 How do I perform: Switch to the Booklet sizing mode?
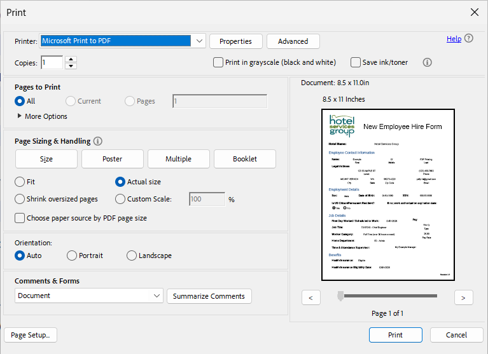click(245, 159)
